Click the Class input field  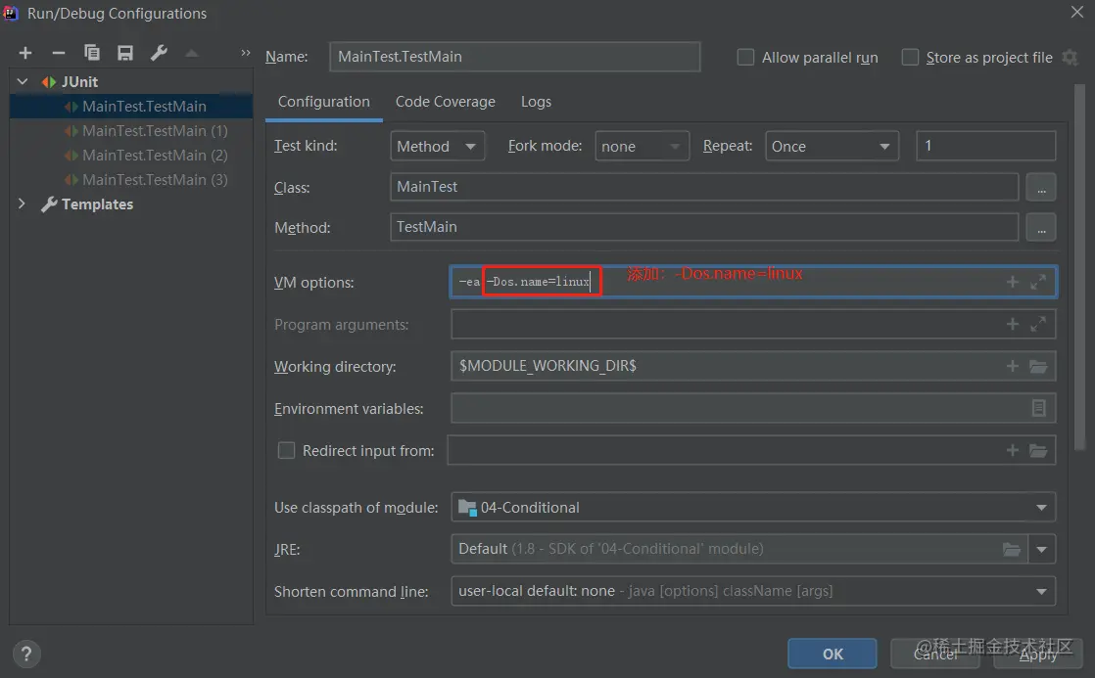704,187
